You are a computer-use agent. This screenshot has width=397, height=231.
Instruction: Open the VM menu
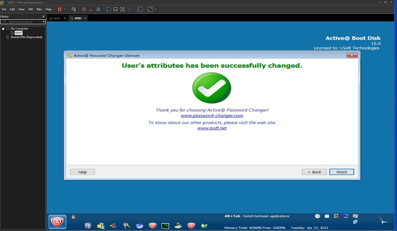point(30,9)
